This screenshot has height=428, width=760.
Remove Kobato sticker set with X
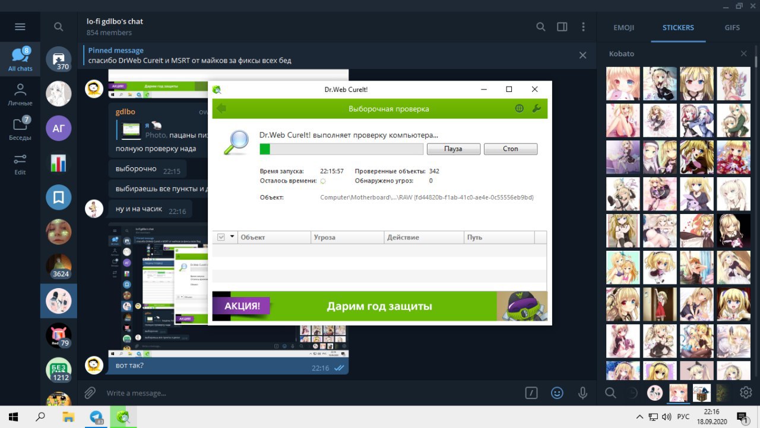tap(743, 53)
